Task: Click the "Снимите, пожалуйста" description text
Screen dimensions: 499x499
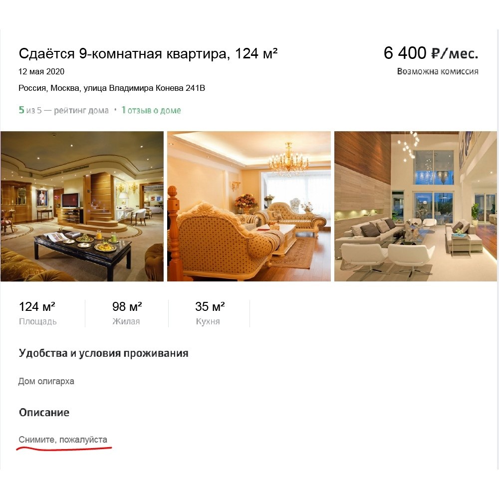Action: (x=63, y=440)
